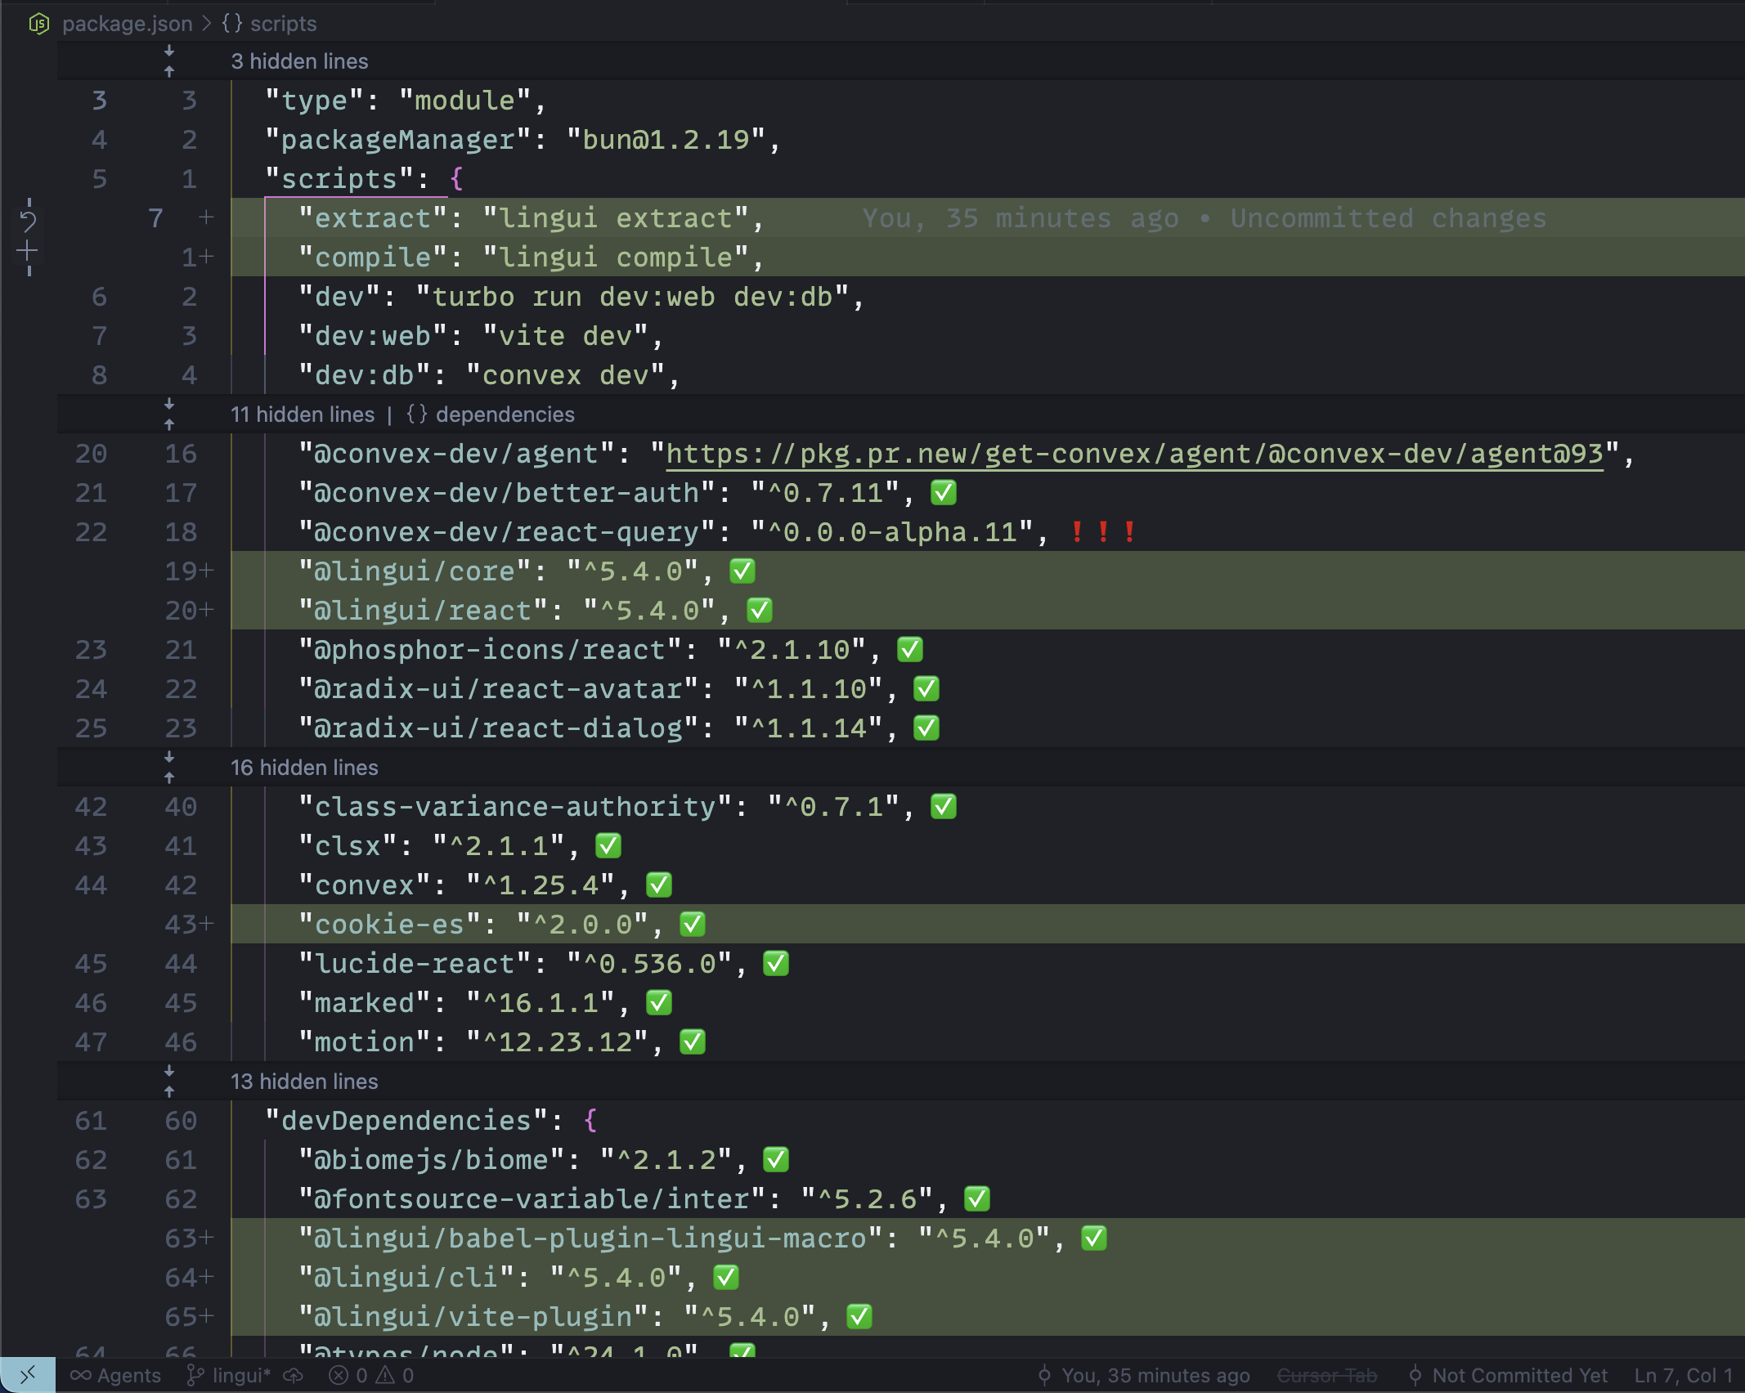Stage the change with the gutter plus icon

(x=28, y=250)
